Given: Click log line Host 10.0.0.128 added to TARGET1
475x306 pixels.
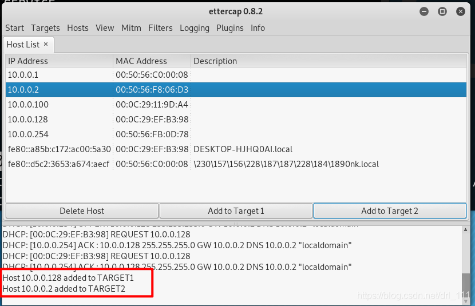Looking at the screenshot, I should point(68,277).
